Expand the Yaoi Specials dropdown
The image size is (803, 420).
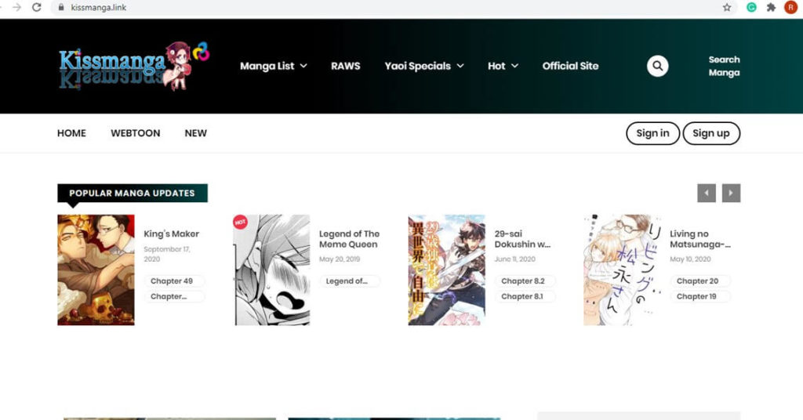[x=423, y=66]
